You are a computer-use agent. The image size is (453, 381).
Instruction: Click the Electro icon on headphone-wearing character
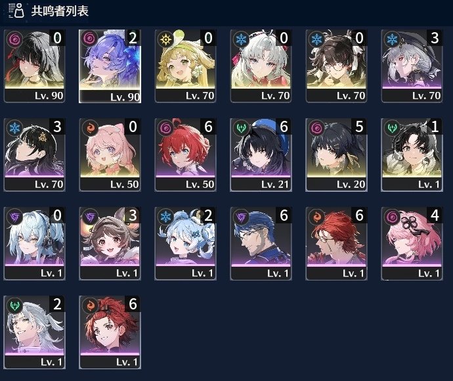(x=14, y=216)
